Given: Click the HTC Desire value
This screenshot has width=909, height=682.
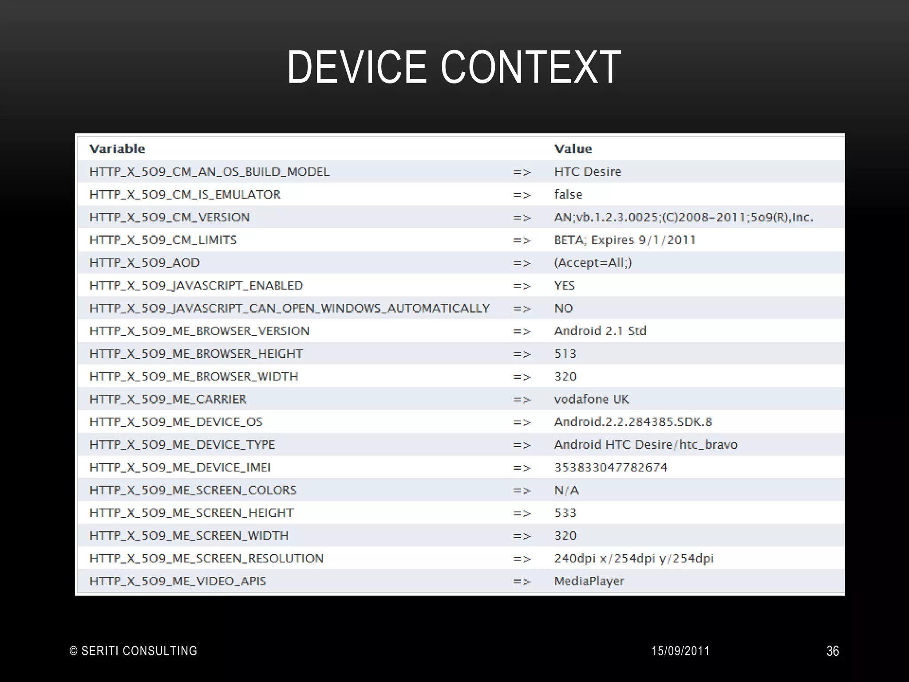Looking at the screenshot, I should tap(588, 172).
